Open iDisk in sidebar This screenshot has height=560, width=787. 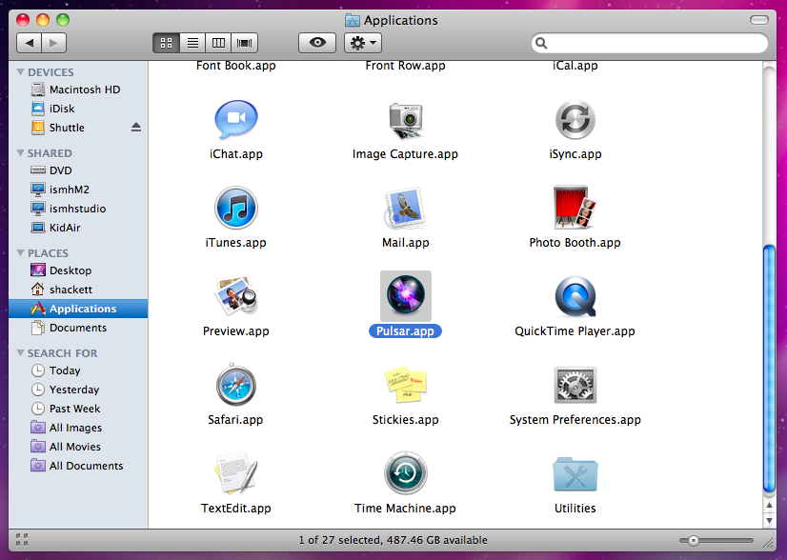(x=78, y=109)
